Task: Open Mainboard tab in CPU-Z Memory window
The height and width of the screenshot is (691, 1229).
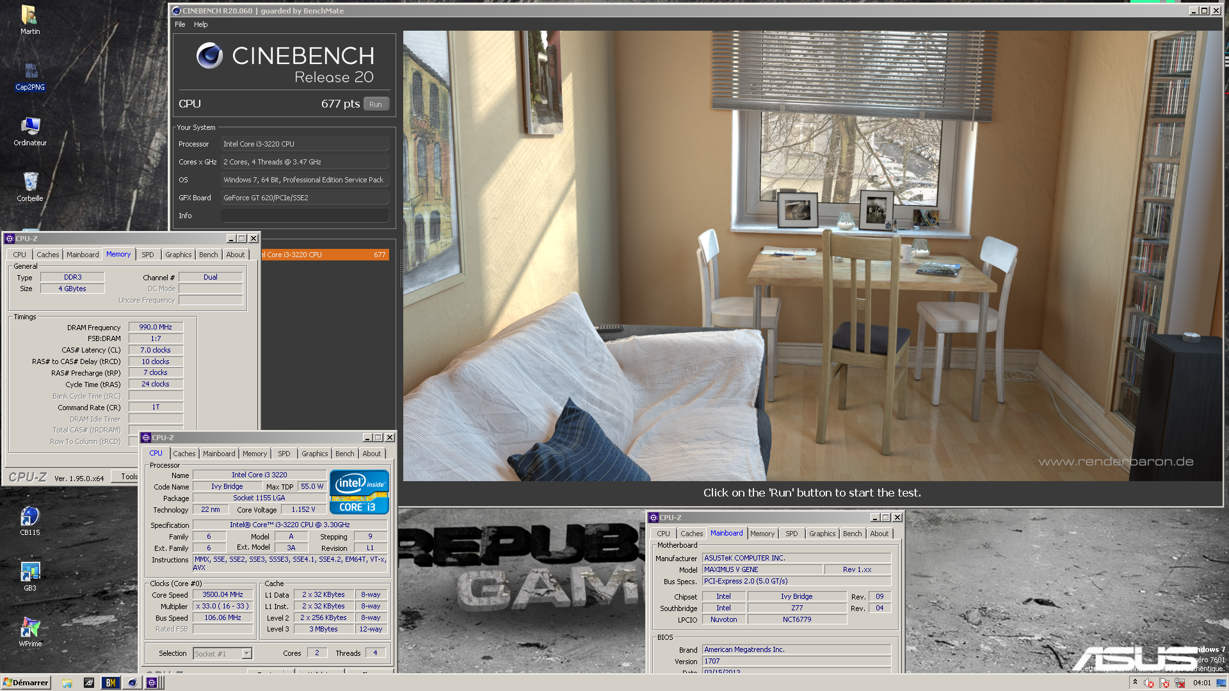Action: coord(83,255)
